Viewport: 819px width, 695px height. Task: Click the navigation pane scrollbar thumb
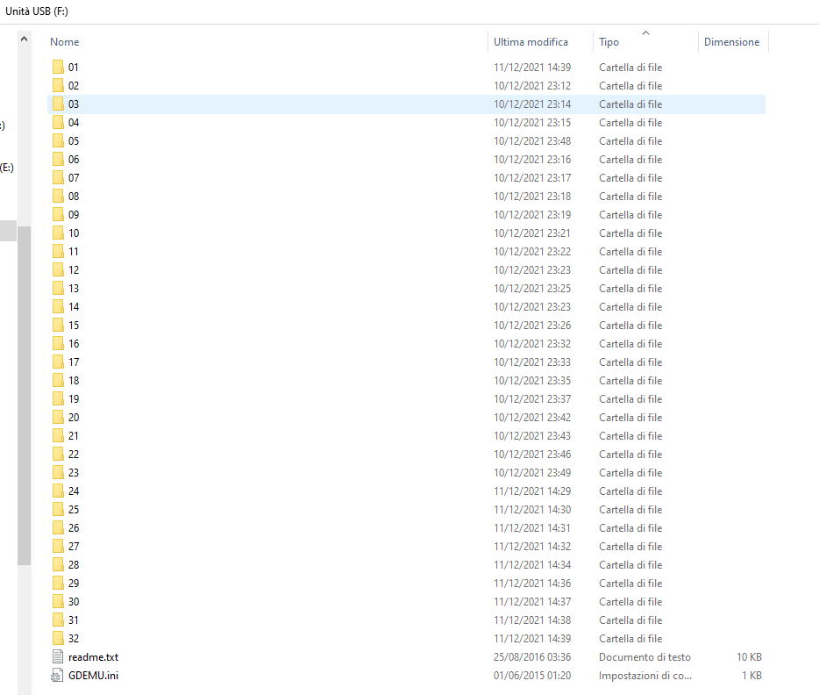[x=24, y=396]
